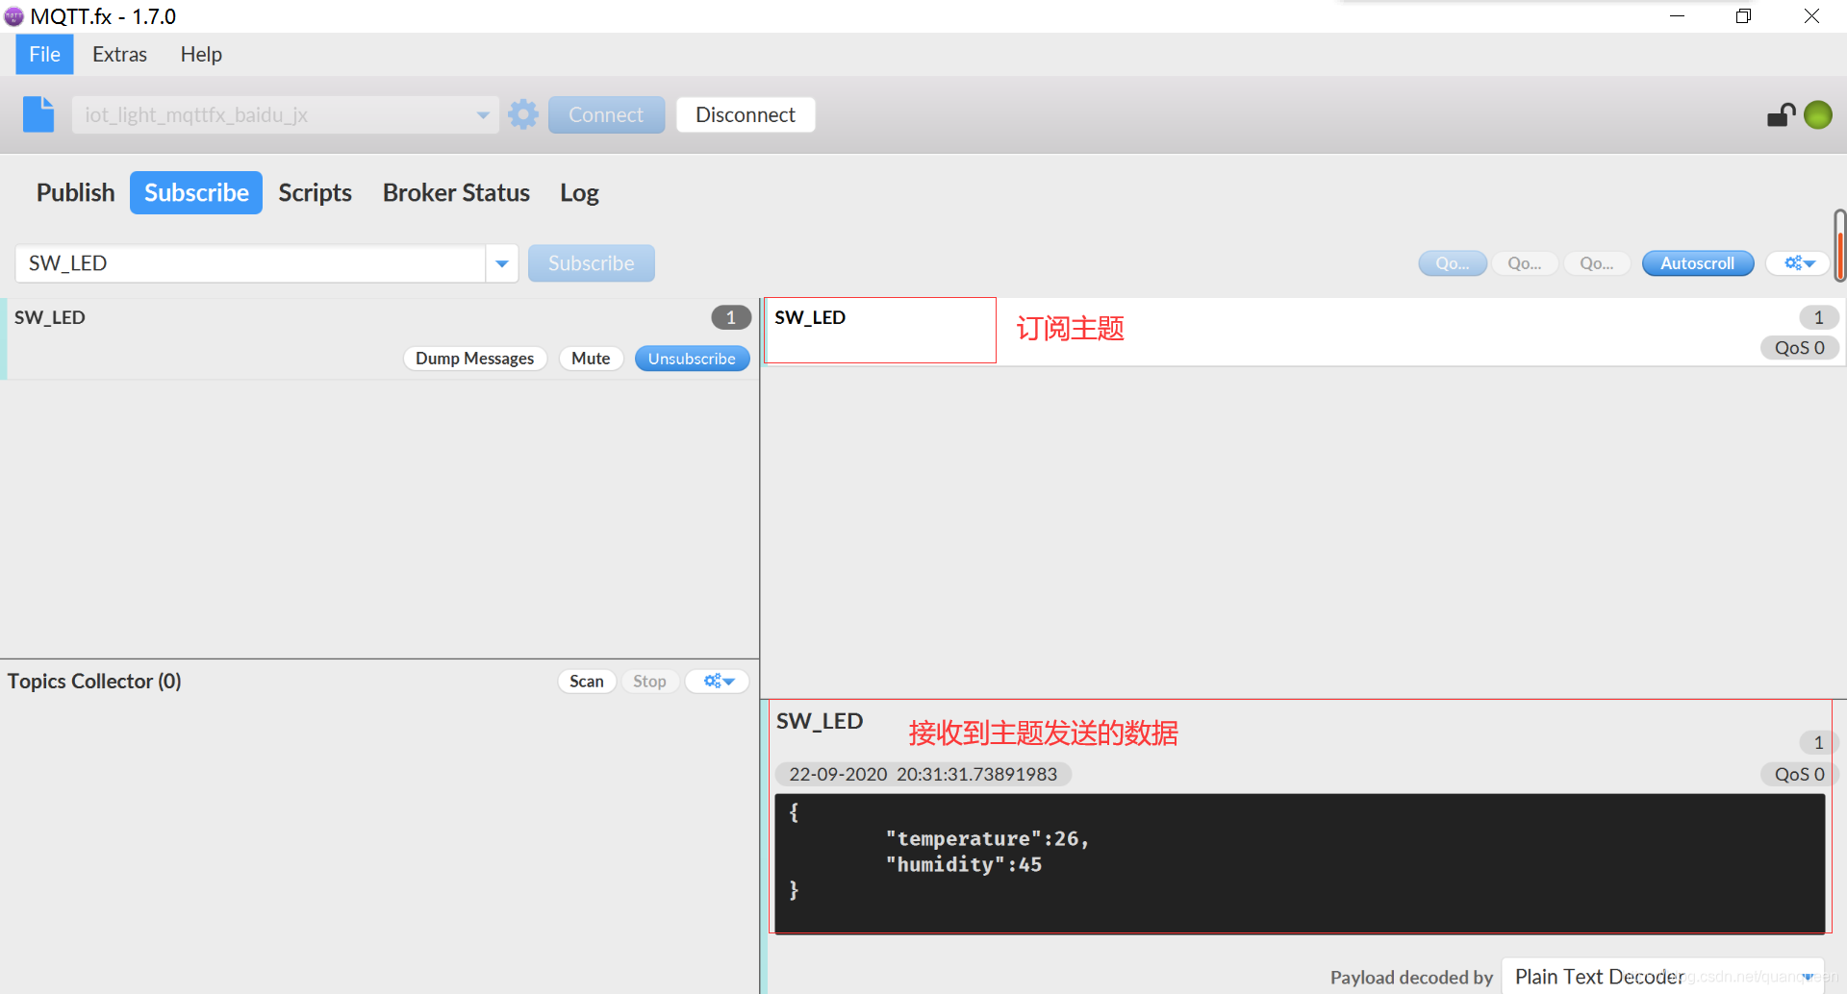Viewport: 1847px width, 994px height.
Task: Mute the SW_LED subscription
Action: 591,359
